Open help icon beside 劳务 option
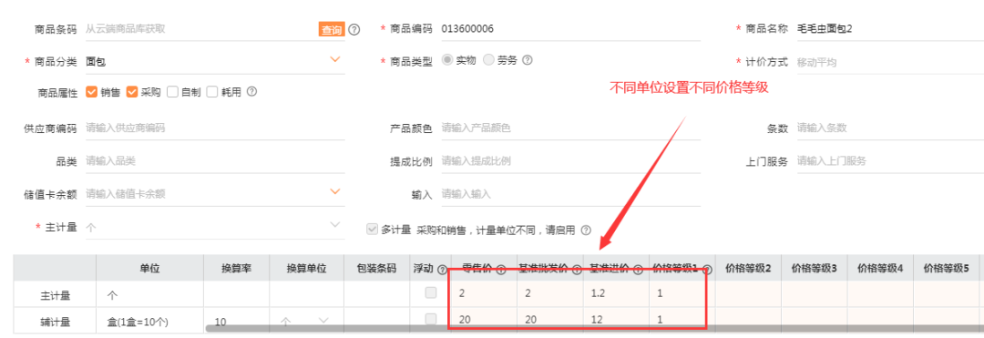Viewport: 984px width, 338px height. click(x=528, y=60)
